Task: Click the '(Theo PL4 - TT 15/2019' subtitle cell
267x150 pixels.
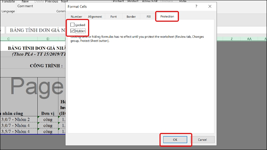Action: click(x=39, y=54)
